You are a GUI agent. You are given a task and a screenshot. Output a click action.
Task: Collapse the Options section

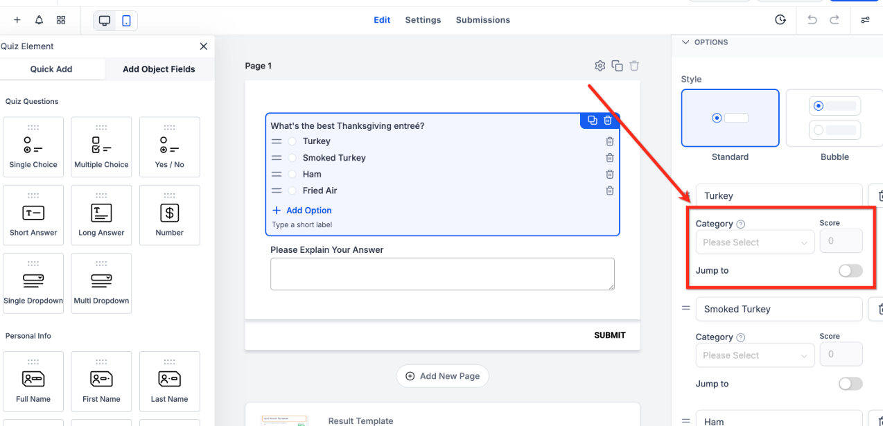(685, 42)
